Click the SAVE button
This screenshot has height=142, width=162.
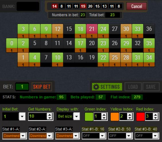coord(151,87)
